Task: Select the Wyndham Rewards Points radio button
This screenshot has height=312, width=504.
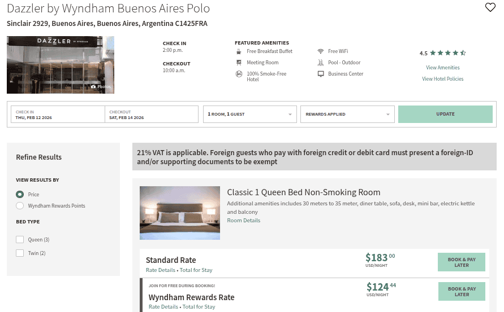Action: pos(20,205)
